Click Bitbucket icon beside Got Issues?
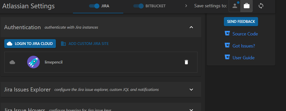286x111 pixels. [227, 45]
